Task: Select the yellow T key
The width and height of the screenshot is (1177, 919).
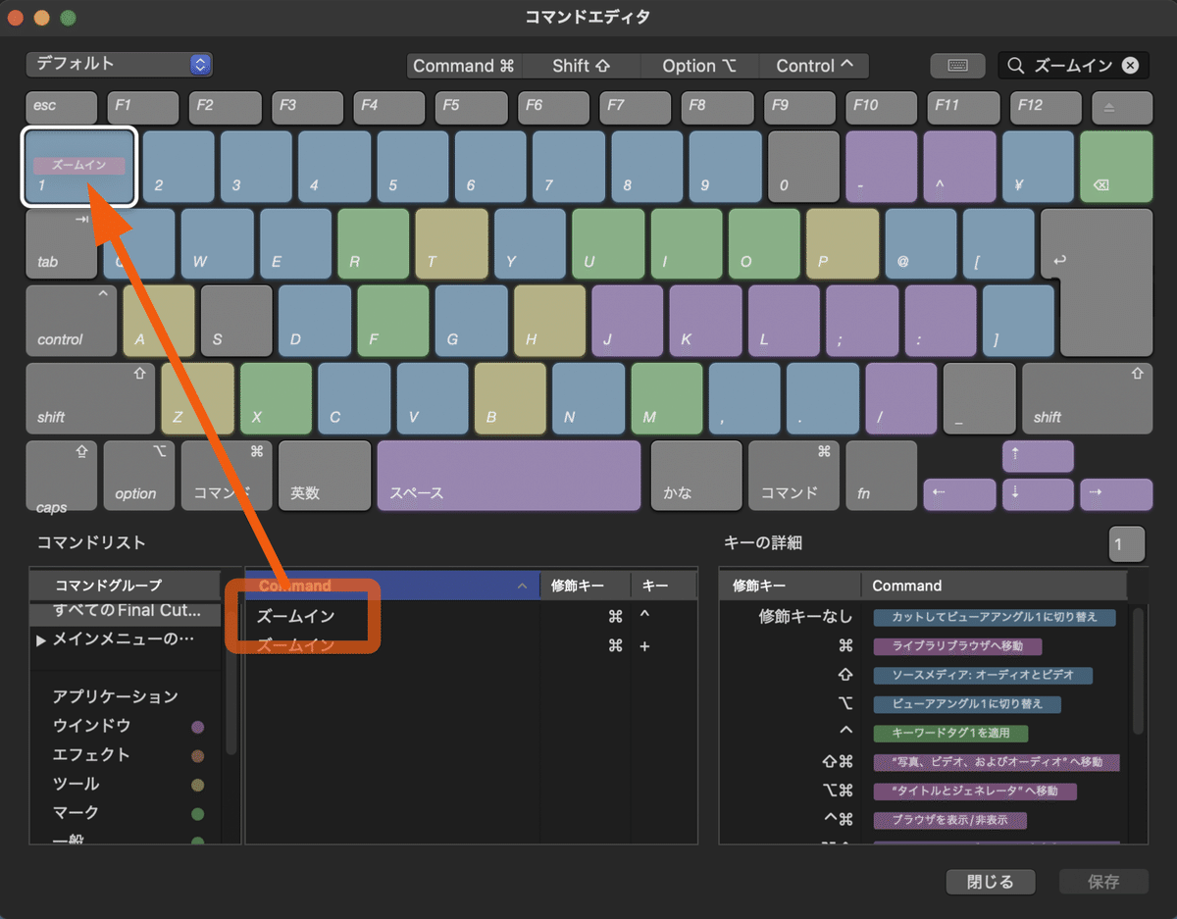Action: point(451,244)
